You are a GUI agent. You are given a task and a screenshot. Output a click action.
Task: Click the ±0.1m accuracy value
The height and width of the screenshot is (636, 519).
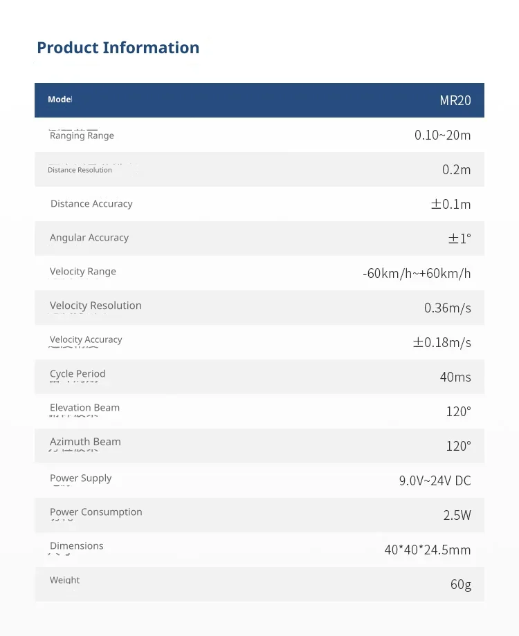tap(450, 204)
